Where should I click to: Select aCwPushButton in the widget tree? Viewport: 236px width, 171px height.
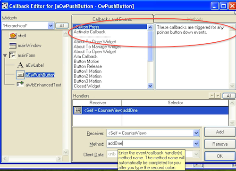point(40,75)
